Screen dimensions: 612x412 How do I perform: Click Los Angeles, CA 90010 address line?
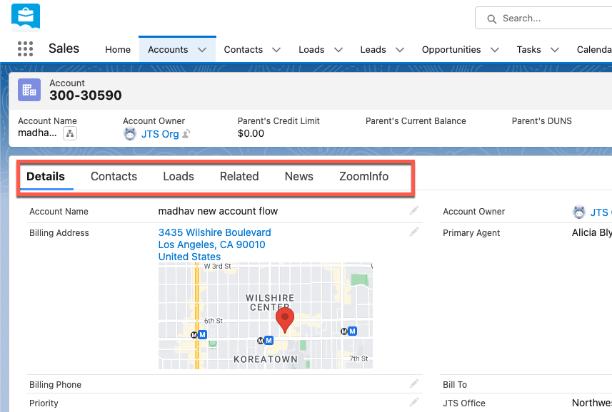[x=211, y=244]
